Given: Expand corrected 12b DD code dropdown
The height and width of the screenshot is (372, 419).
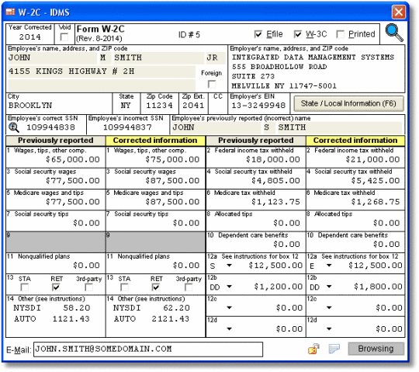Looking at the screenshot, I should [x=329, y=287].
